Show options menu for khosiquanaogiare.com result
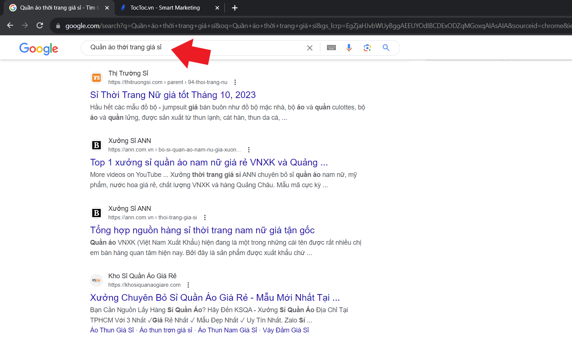This screenshot has width=572, height=342. tap(188, 285)
